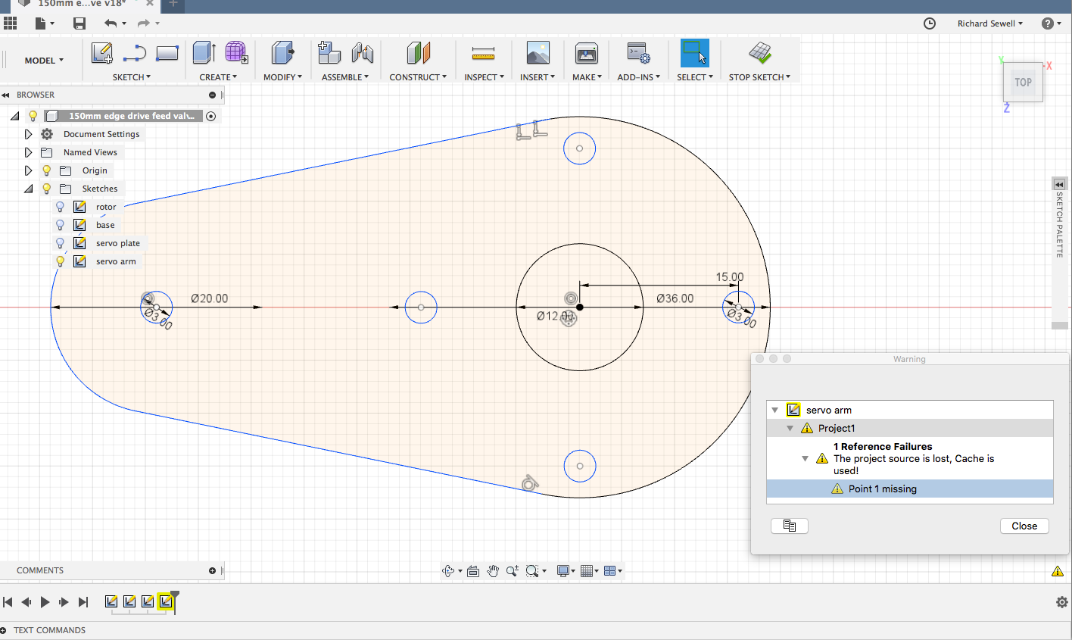Image resolution: width=1072 pixels, height=640 pixels.
Task: Open the MODEL workspace dropdown
Action: click(44, 61)
